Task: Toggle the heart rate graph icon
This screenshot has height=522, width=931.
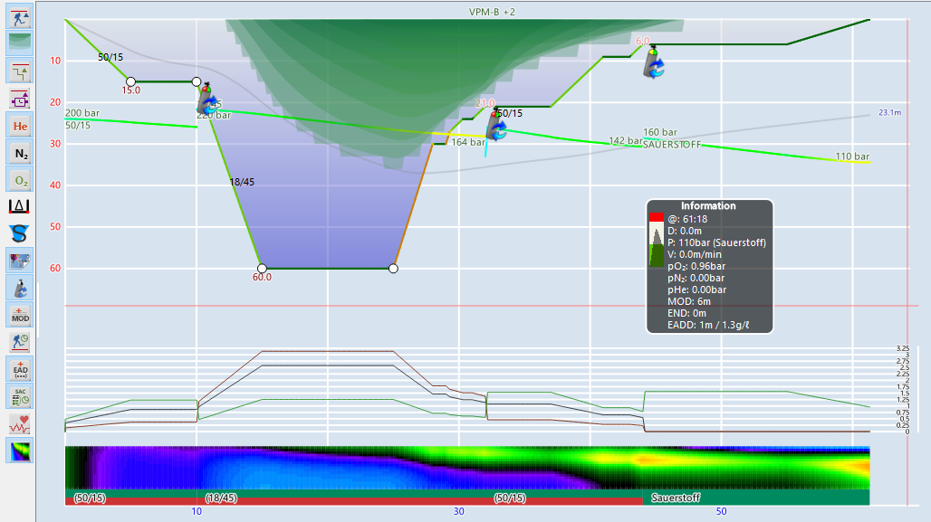Action: [x=18, y=422]
